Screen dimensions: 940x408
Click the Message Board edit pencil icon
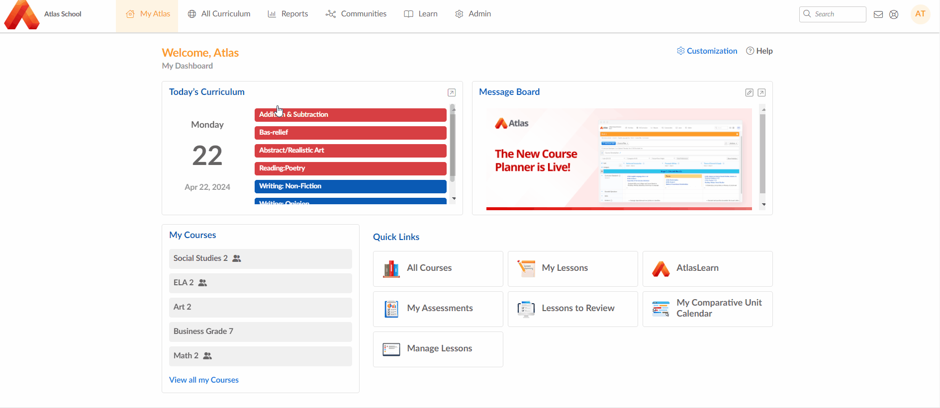point(749,92)
